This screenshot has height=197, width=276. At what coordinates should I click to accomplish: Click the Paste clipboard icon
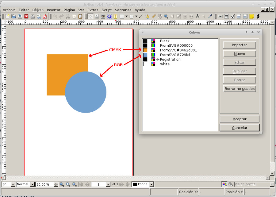[80, 16]
